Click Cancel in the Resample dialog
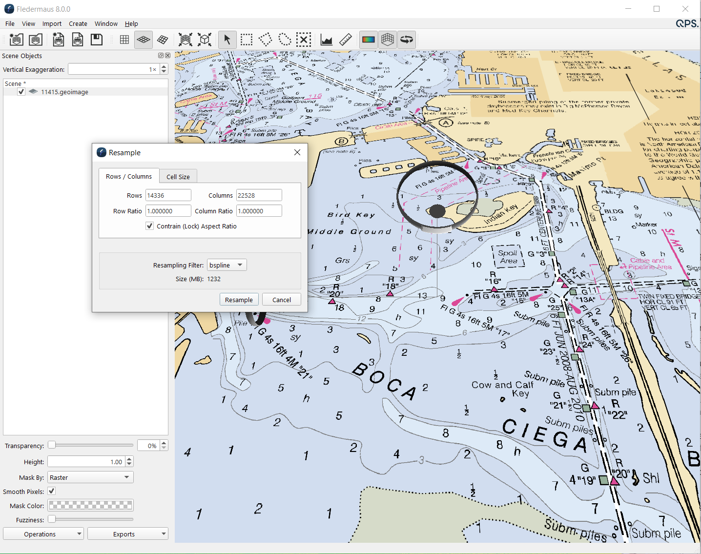 281,300
